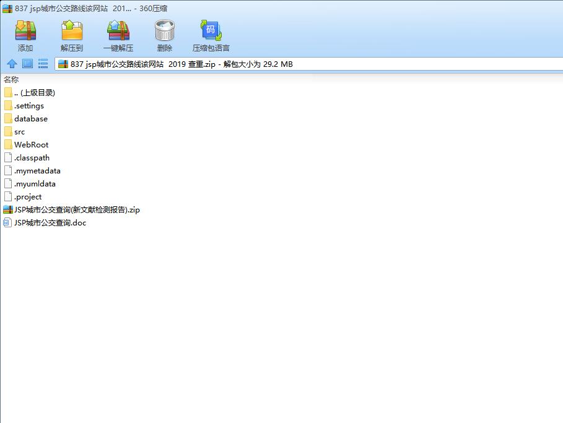This screenshot has height=423, width=563.
Task: Select the '.project' name text
Action: tap(28, 197)
